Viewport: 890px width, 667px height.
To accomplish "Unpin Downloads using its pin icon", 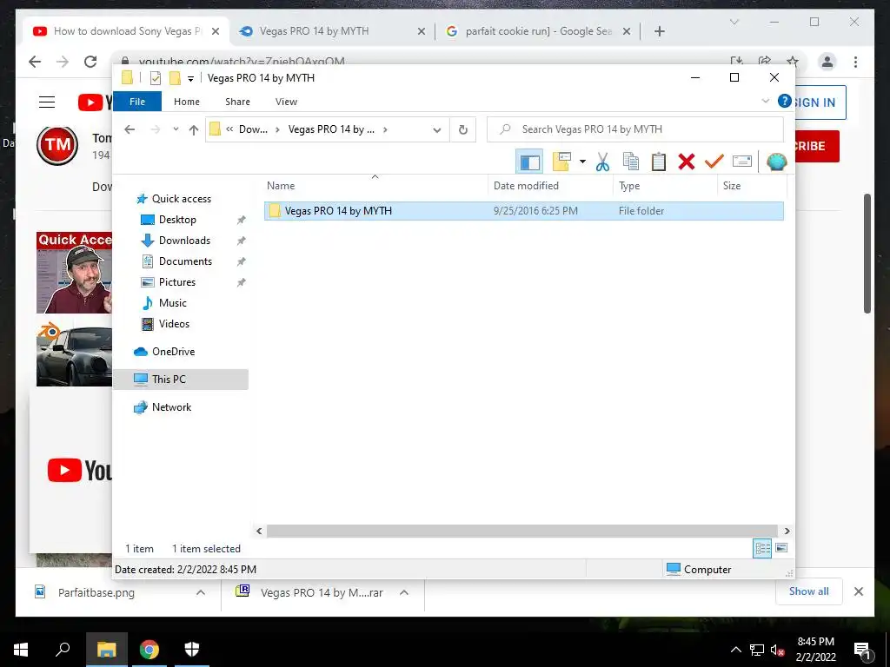I will point(242,241).
